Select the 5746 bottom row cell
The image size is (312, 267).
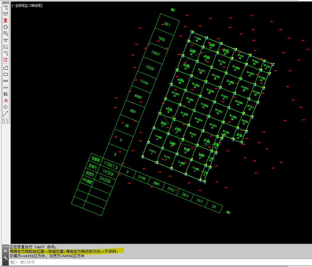[x=142, y=177]
